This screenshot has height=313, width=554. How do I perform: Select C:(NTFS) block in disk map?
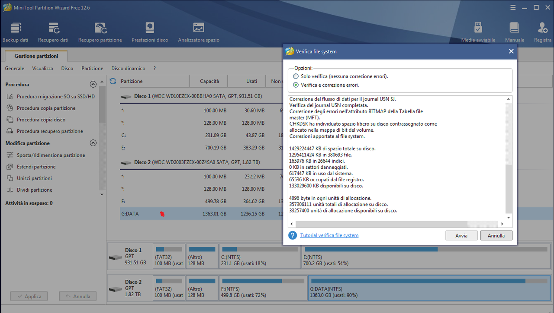point(260,256)
